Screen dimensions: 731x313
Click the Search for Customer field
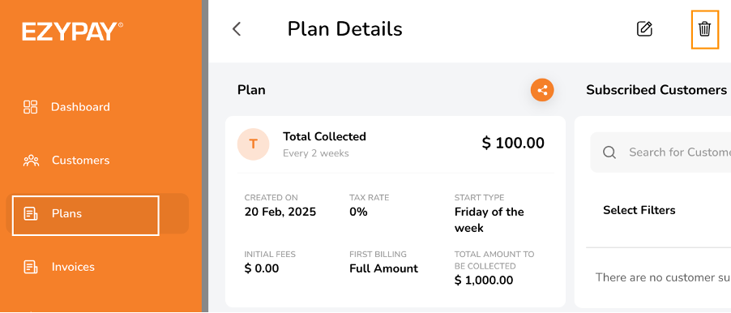pos(660,152)
